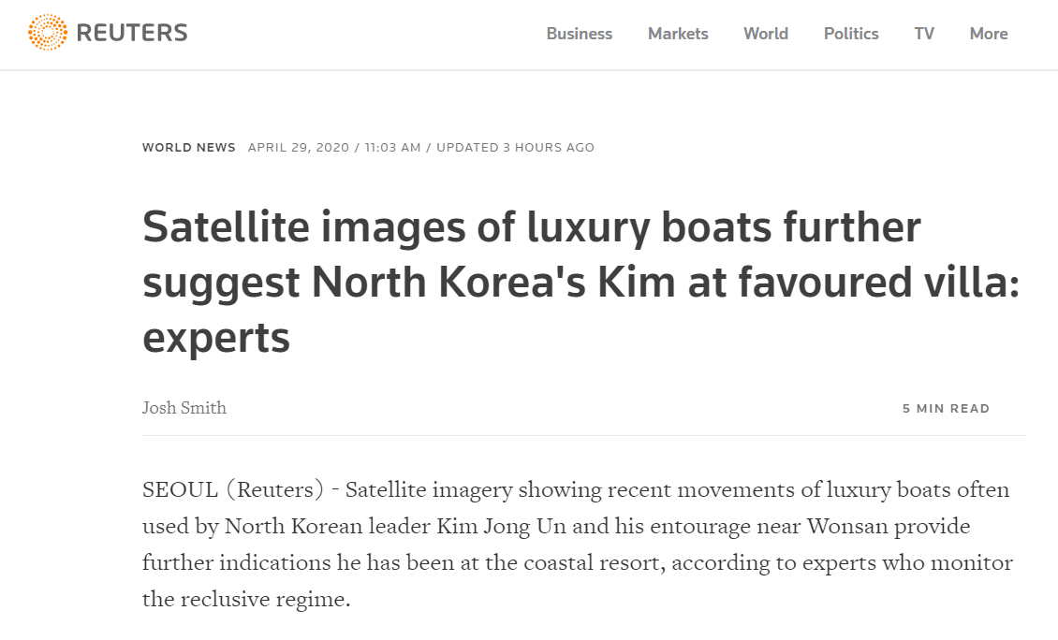Click the orange dotted Reuters logo icon
This screenshot has width=1058, height=640.
point(48,33)
